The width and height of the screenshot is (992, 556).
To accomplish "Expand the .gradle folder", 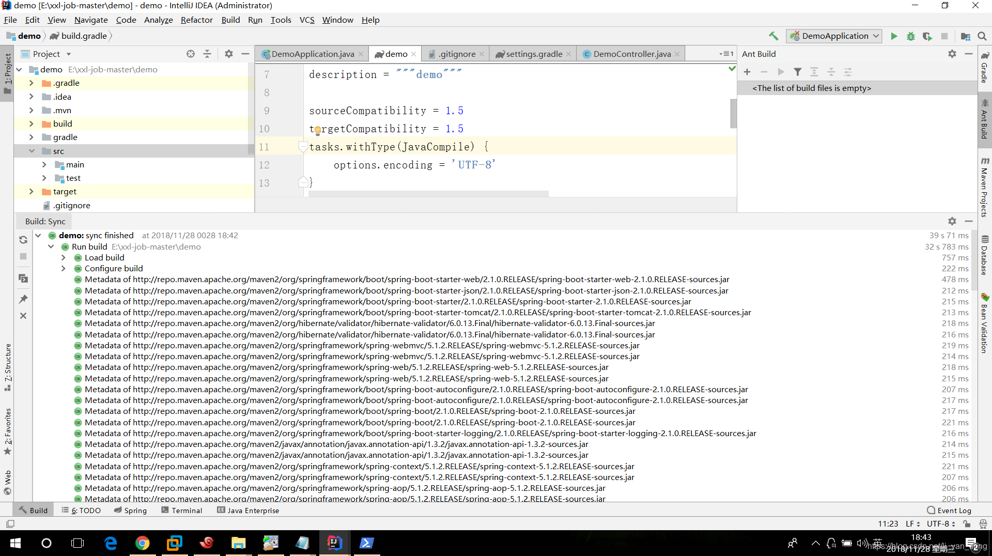I will coord(32,83).
